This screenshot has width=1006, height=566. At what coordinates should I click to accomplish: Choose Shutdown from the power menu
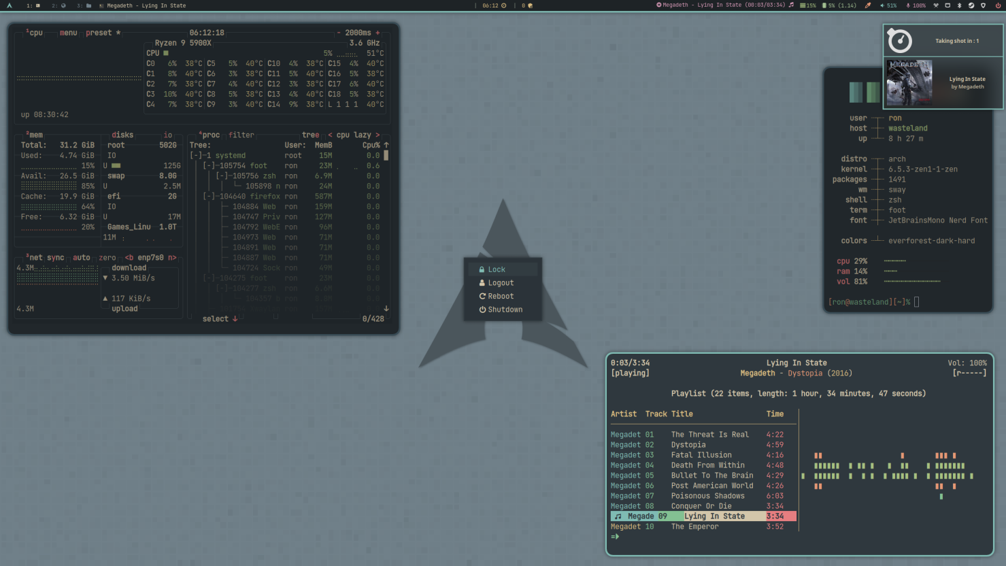(x=503, y=310)
